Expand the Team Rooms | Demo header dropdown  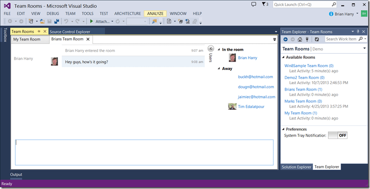[x=364, y=48]
